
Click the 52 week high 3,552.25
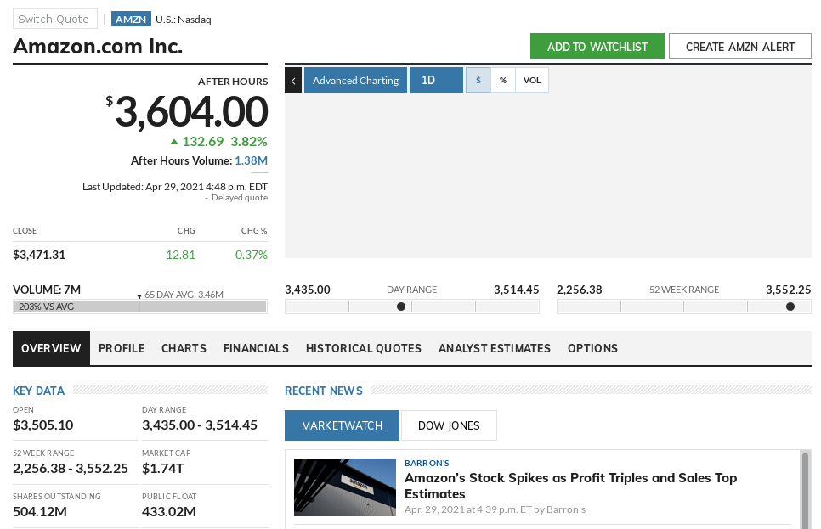788,290
